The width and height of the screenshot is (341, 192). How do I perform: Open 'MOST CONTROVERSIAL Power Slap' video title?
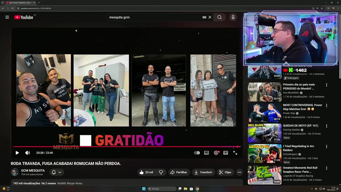point(303,107)
